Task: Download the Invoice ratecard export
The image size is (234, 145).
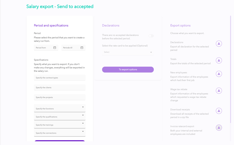Action: pos(219,128)
